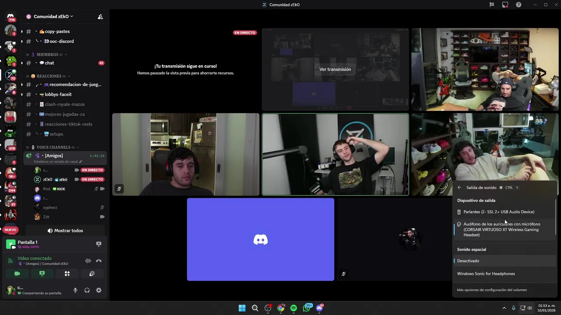Select Desactivado spatial sound option
Viewport: 561px width, 315px height.
(x=504, y=261)
